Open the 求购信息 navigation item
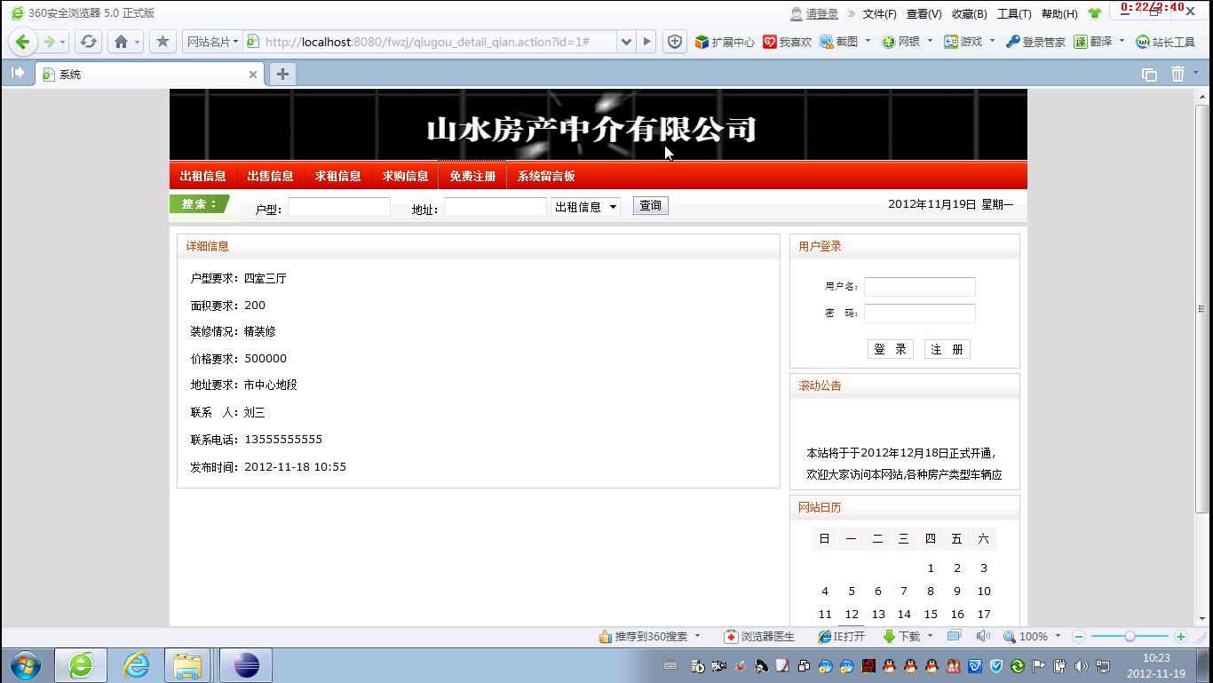This screenshot has height=683, width=1213. [x=405, y=176]
